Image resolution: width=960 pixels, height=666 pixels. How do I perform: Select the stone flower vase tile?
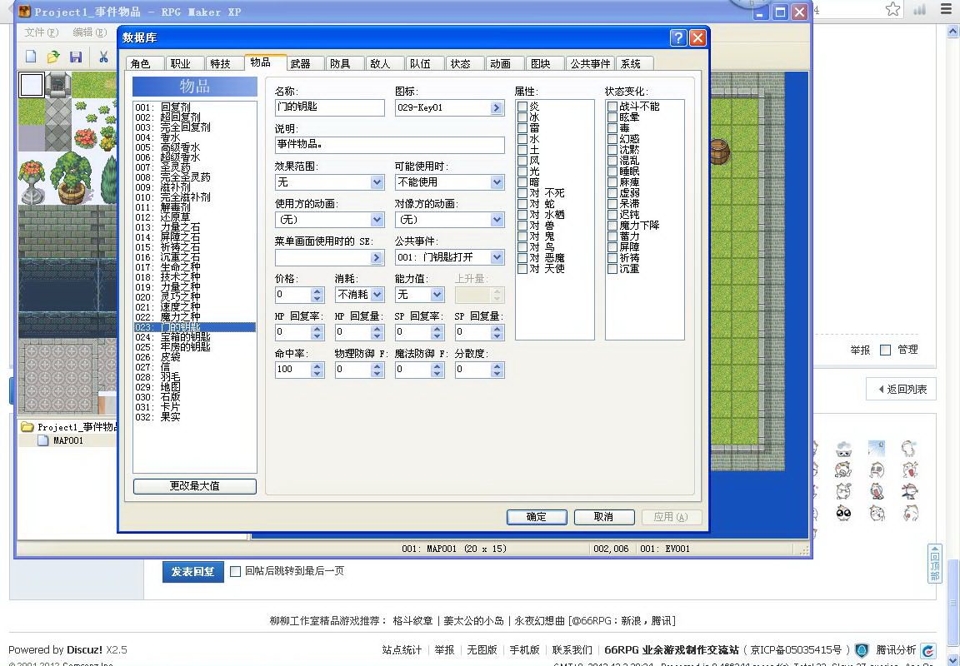[32, 181]
